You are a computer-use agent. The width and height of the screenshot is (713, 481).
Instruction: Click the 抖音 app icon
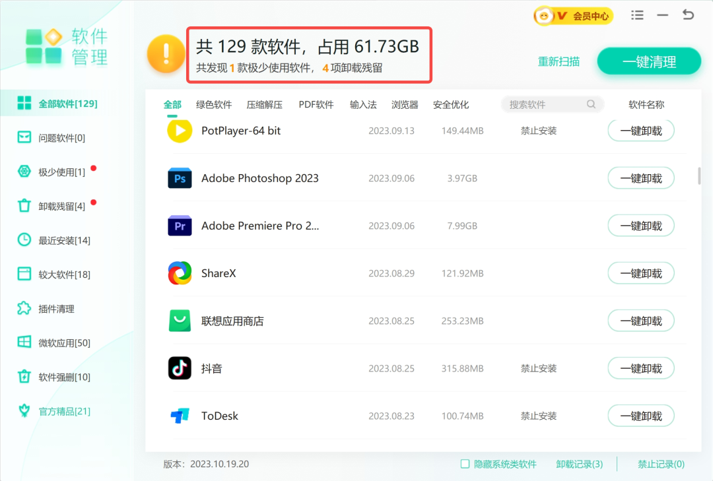click(180, 368)
